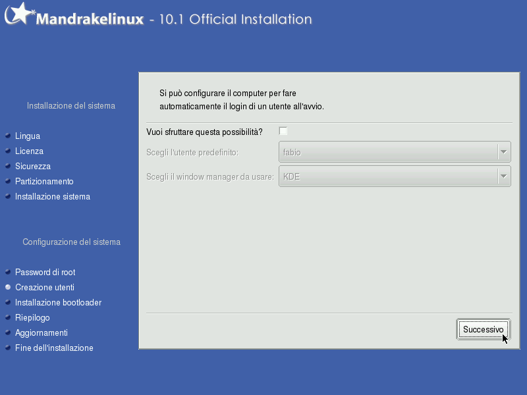Select the bullet icon beside Lingua
The image size is (527, 395).
(x=7, y=136)
